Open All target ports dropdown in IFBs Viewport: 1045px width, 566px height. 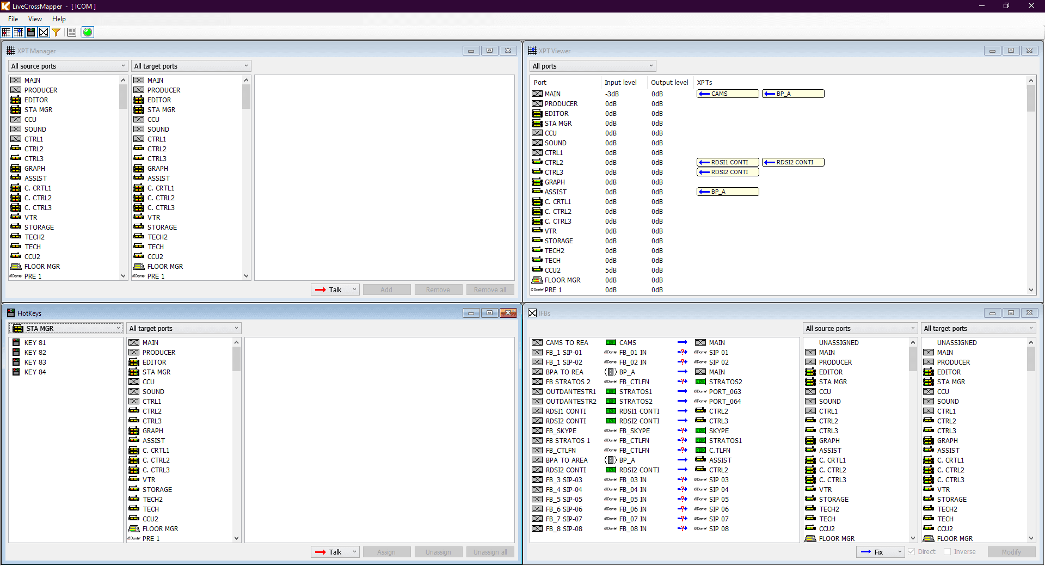978,328
